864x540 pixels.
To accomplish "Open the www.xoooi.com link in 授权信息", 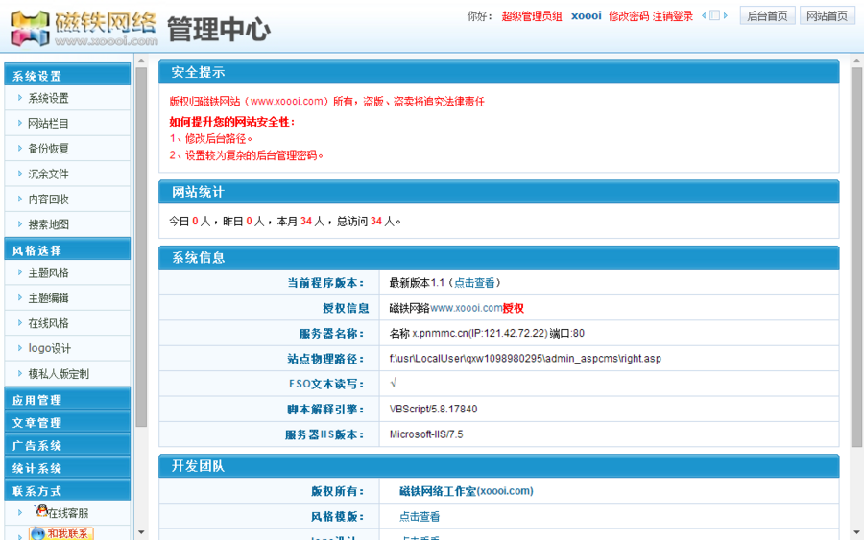I will (x=467, y=308).
